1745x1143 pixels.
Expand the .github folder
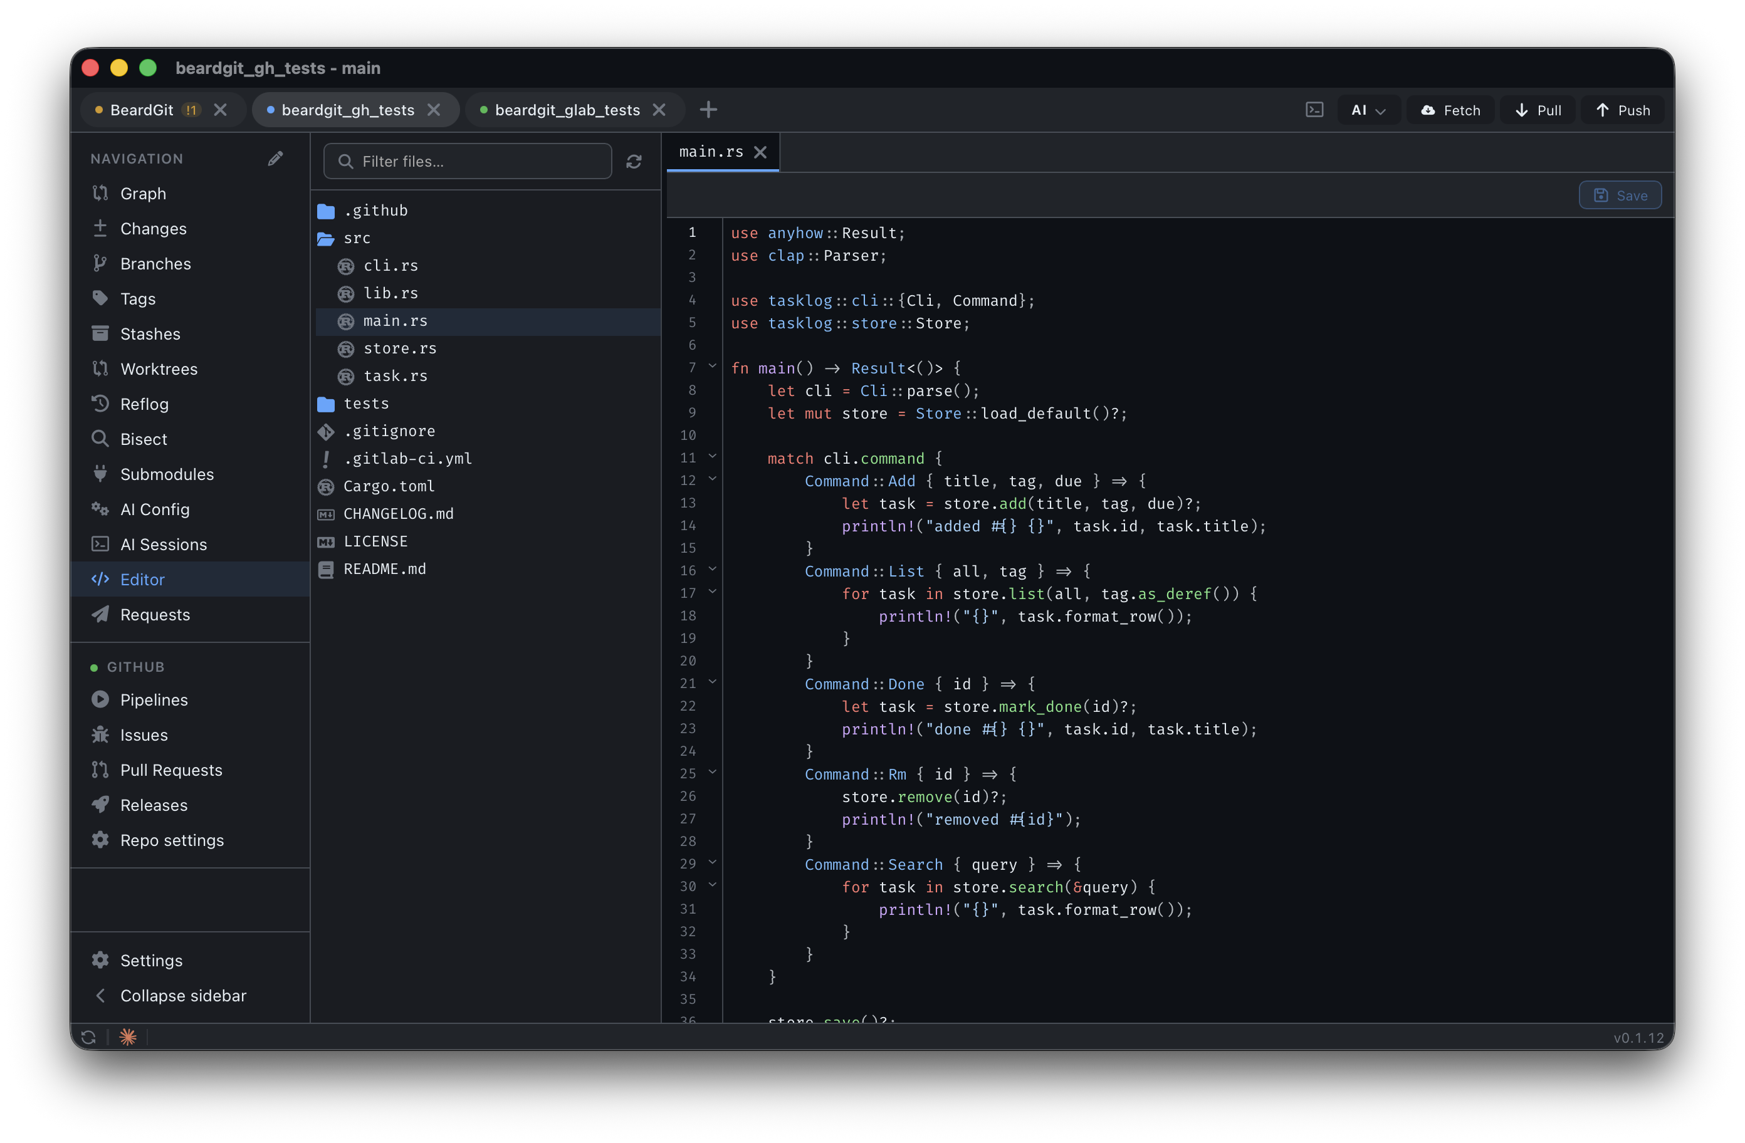(488, 211)
